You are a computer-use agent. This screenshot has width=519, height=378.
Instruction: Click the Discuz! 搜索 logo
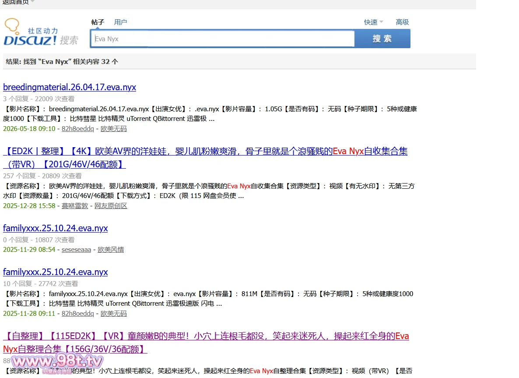[x=41, y=32]
